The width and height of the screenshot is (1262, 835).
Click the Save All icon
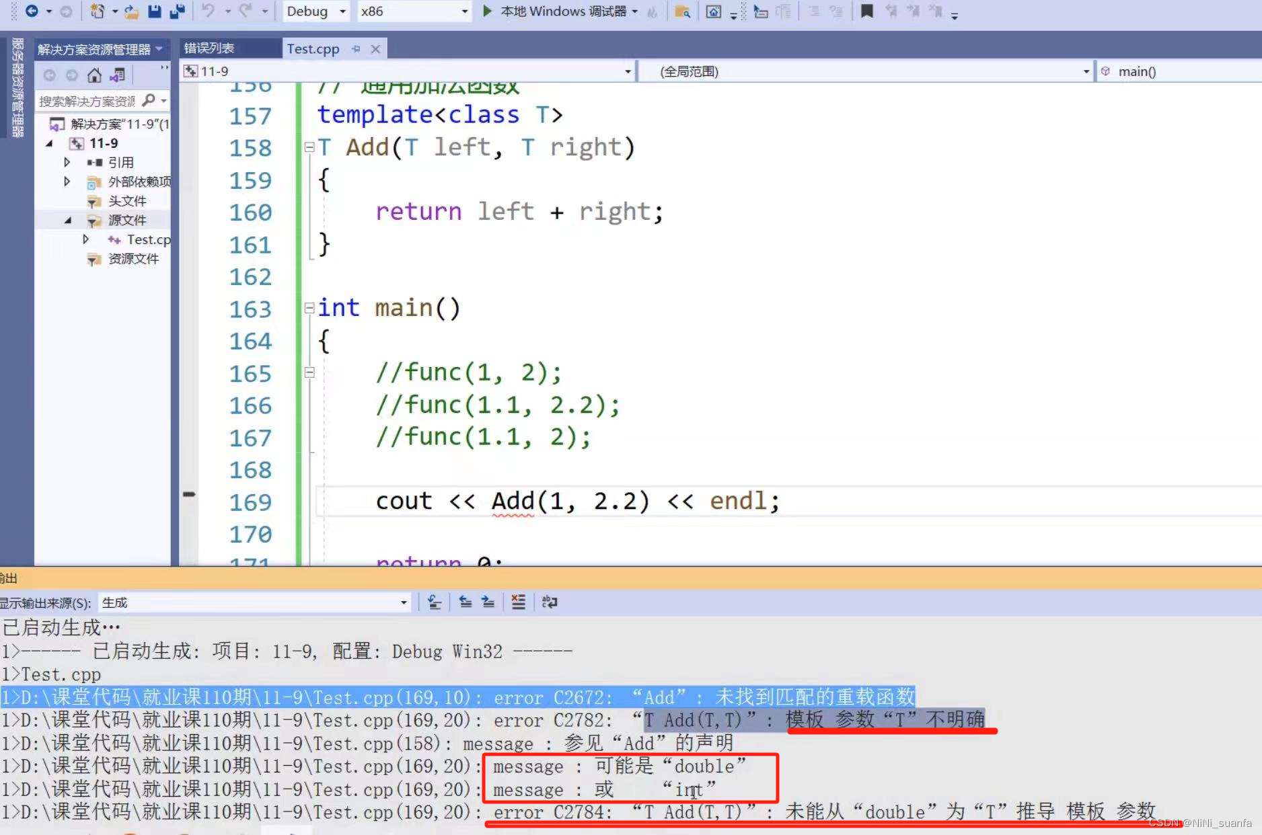[x=178, y=11]
